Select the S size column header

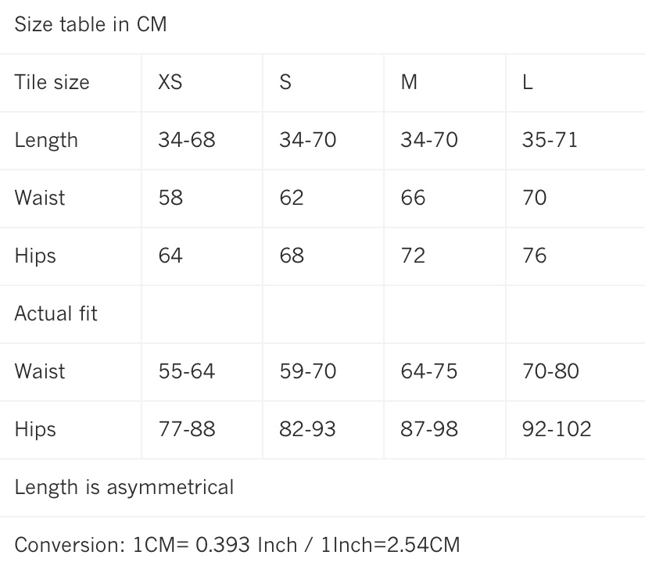[x=285, y=82]
